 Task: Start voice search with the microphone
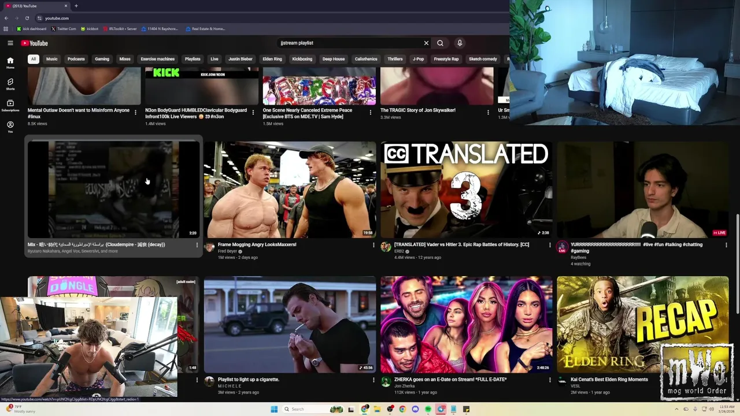tap(460, 43)
